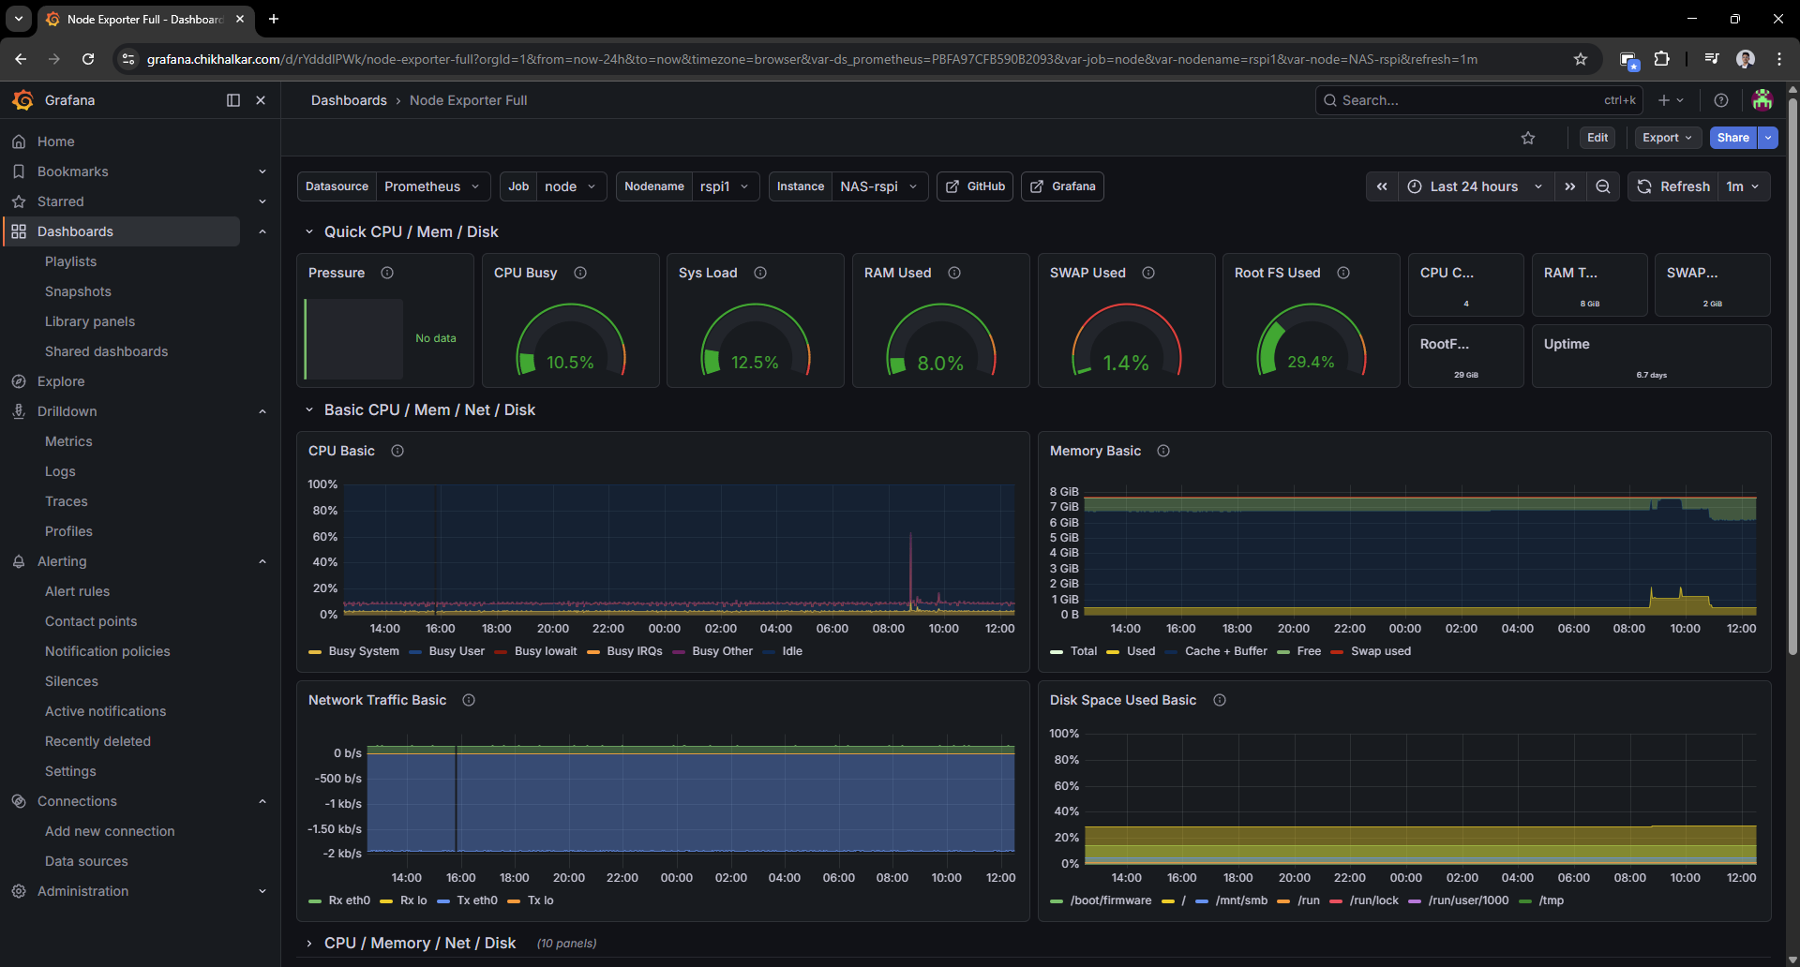Star the Node Exporter Full dashboard

point(1528,138)
